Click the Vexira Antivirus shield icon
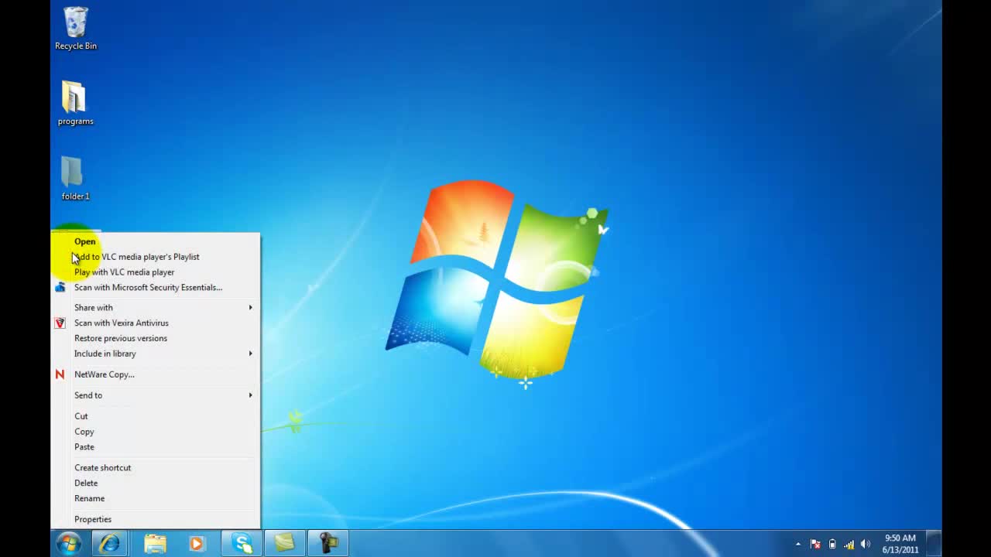991x557 pixels. (x=60, y=323)
